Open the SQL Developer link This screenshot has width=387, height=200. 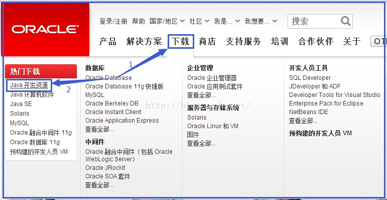tap(310, 78)
